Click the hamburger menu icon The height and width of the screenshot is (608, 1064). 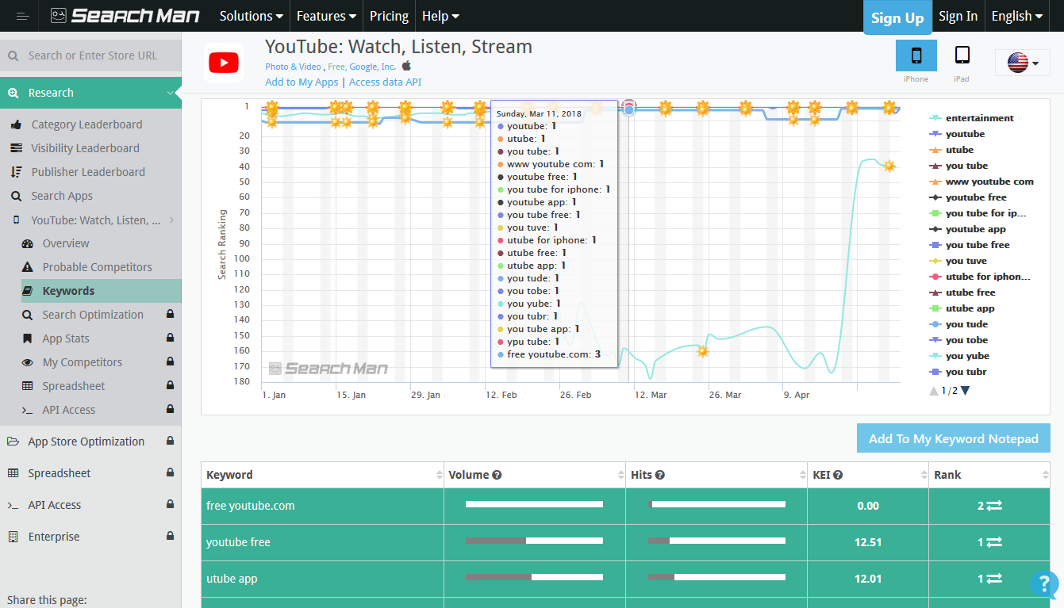click(x=22, y=16)
